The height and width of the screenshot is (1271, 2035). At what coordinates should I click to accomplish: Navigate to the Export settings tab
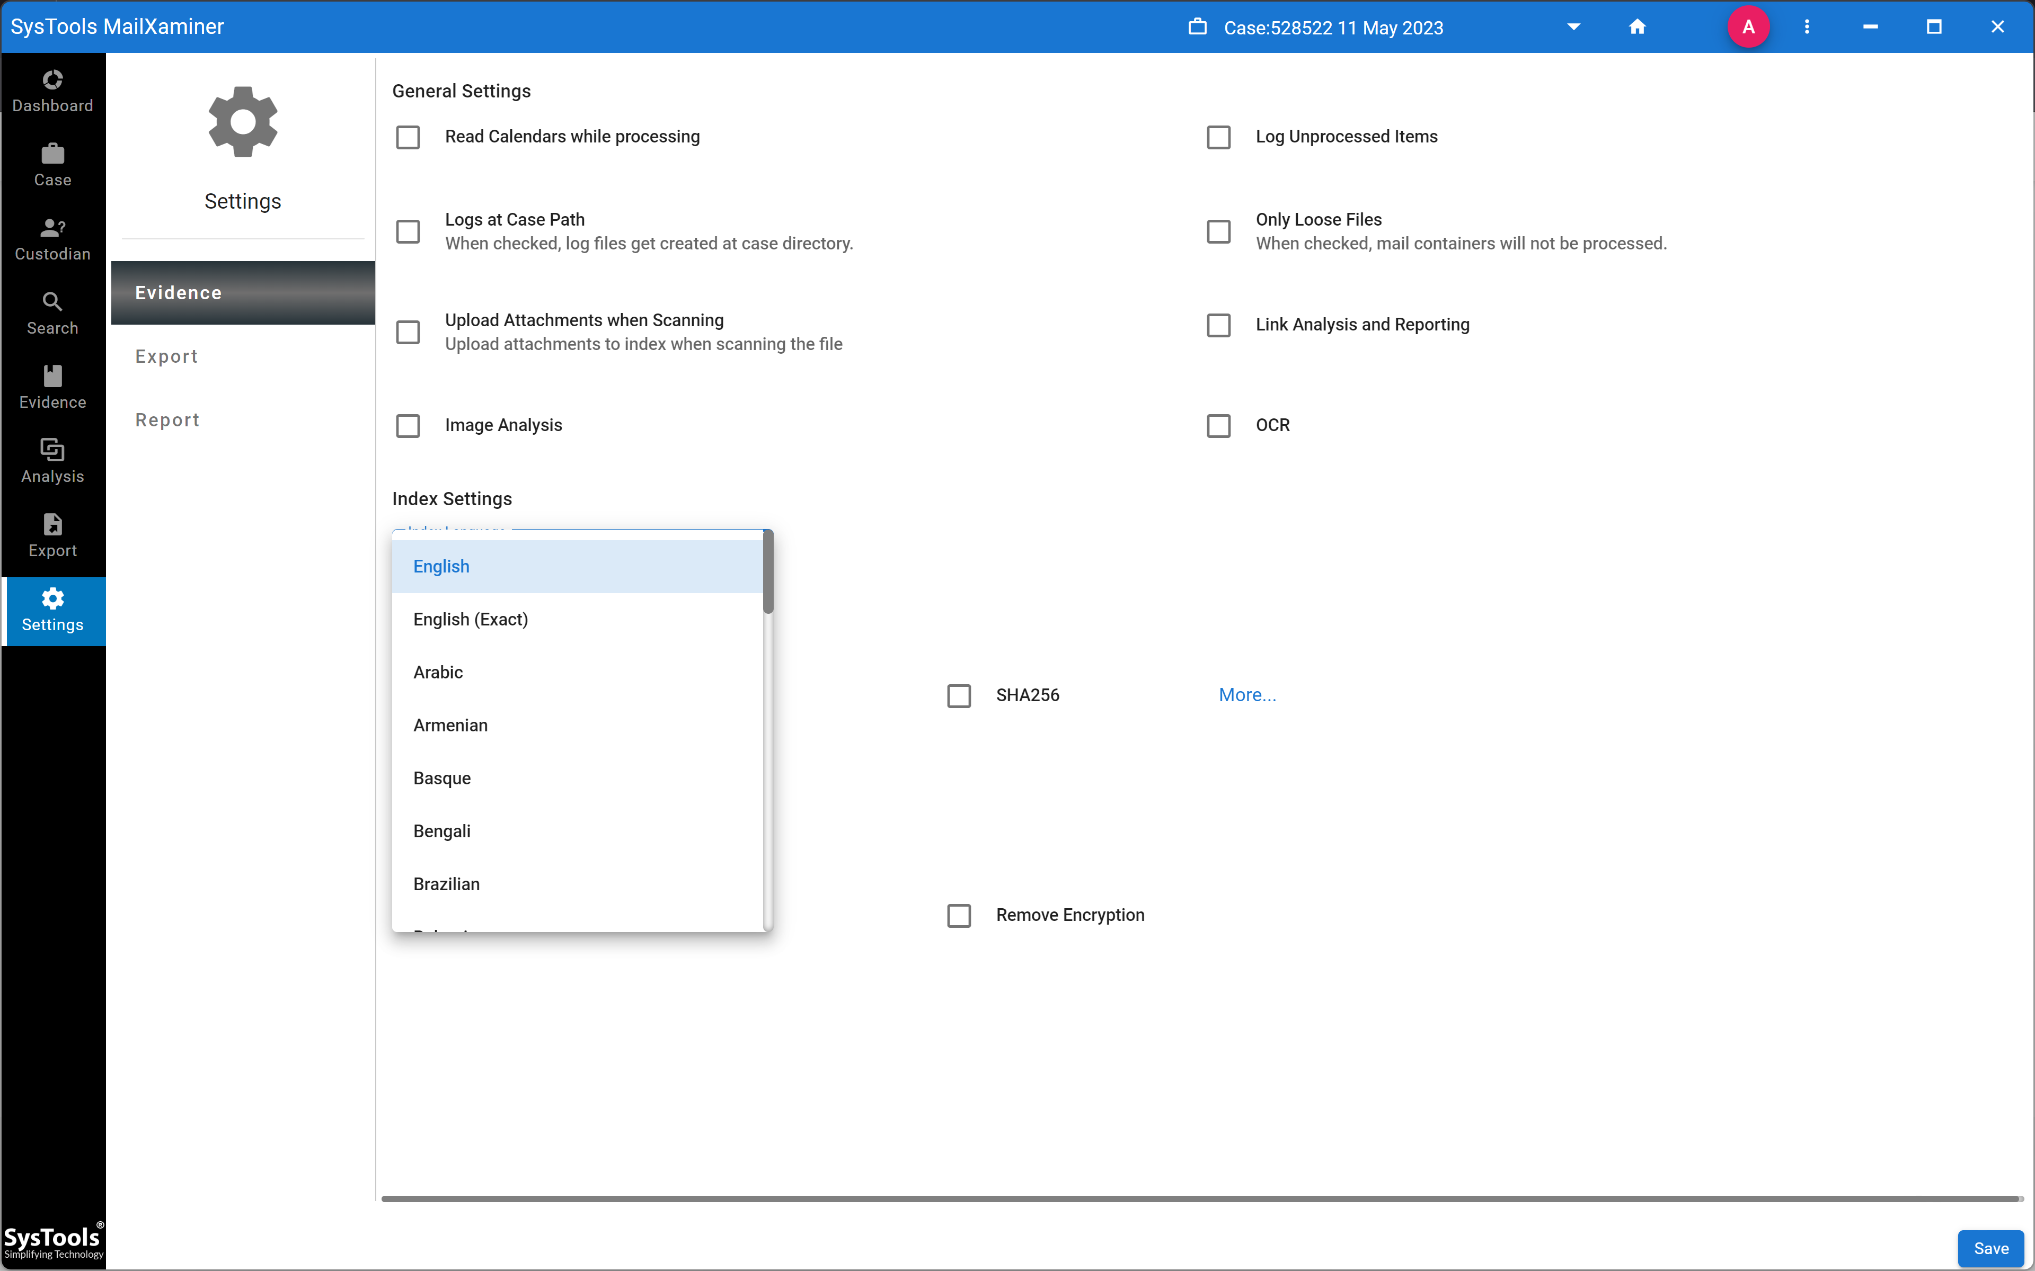pyautogui.click(x=165, y=356)
